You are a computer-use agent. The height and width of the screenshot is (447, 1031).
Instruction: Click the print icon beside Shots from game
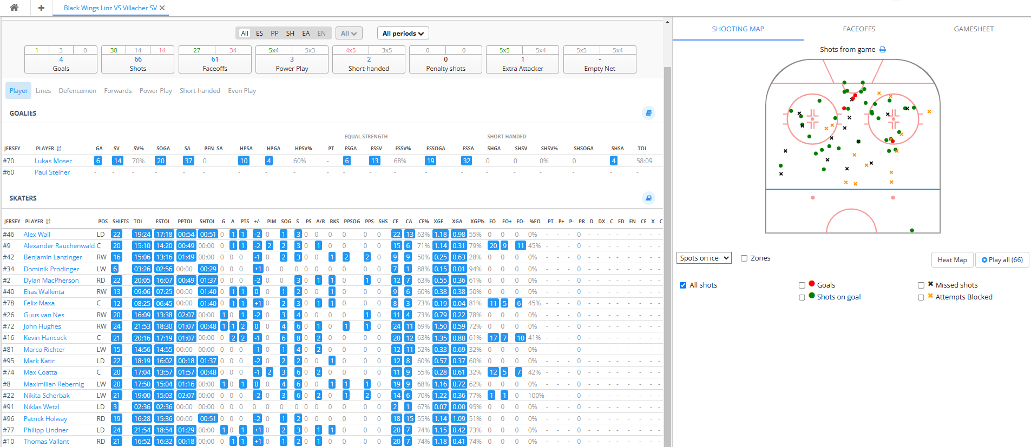tap(883, 50)
